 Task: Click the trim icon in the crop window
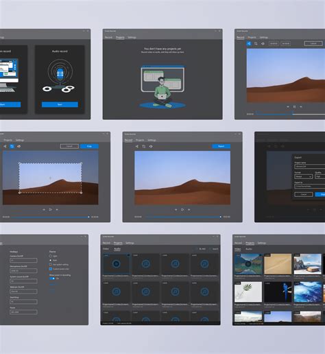click(5, 146)
